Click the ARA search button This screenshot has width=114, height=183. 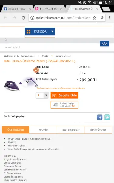tap(105, 44)
